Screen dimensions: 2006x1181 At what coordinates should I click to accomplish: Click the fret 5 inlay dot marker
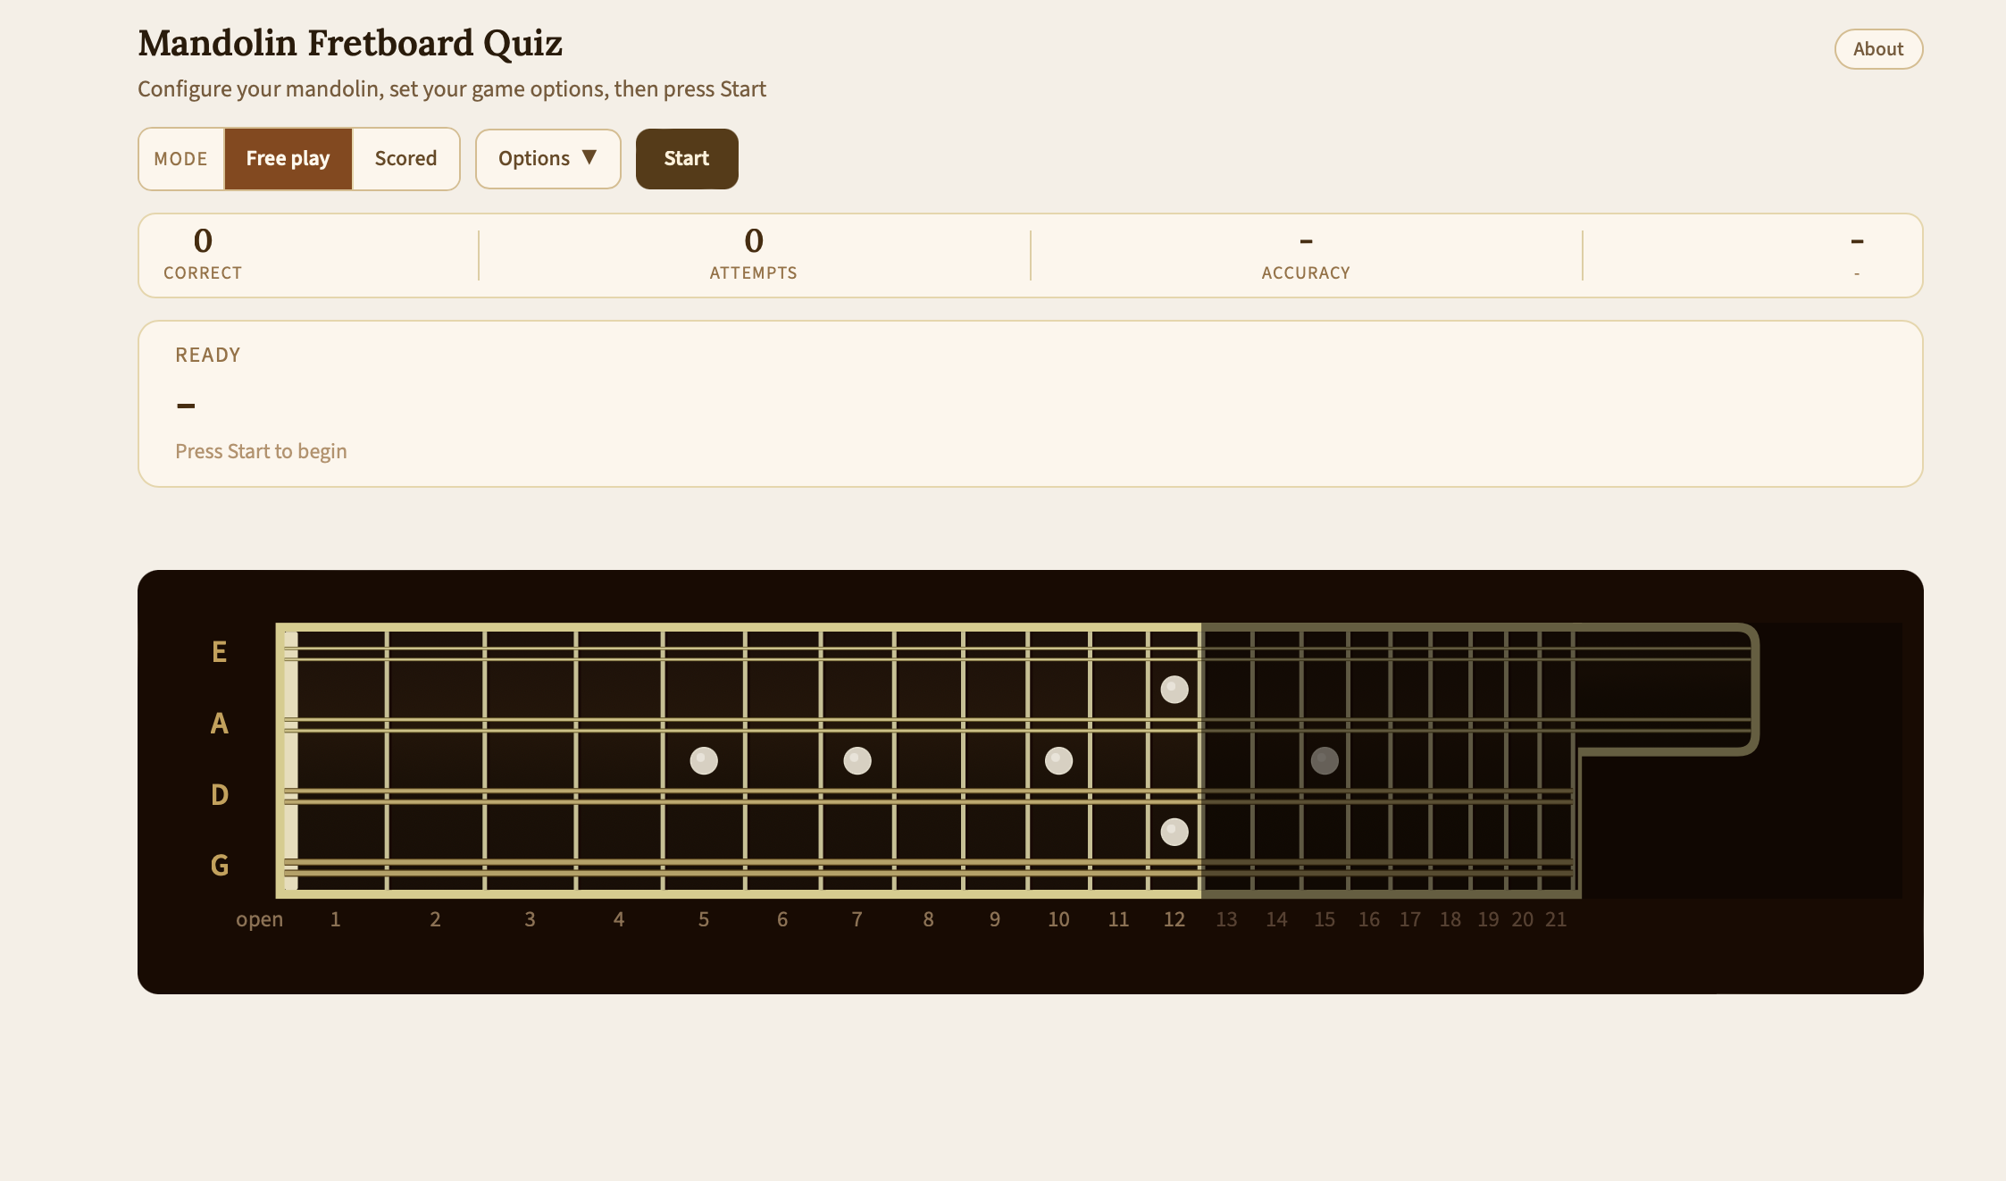[x=704, y=760]
